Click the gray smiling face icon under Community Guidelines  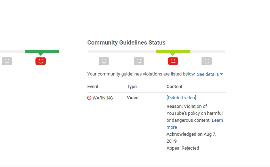(207, 61)
